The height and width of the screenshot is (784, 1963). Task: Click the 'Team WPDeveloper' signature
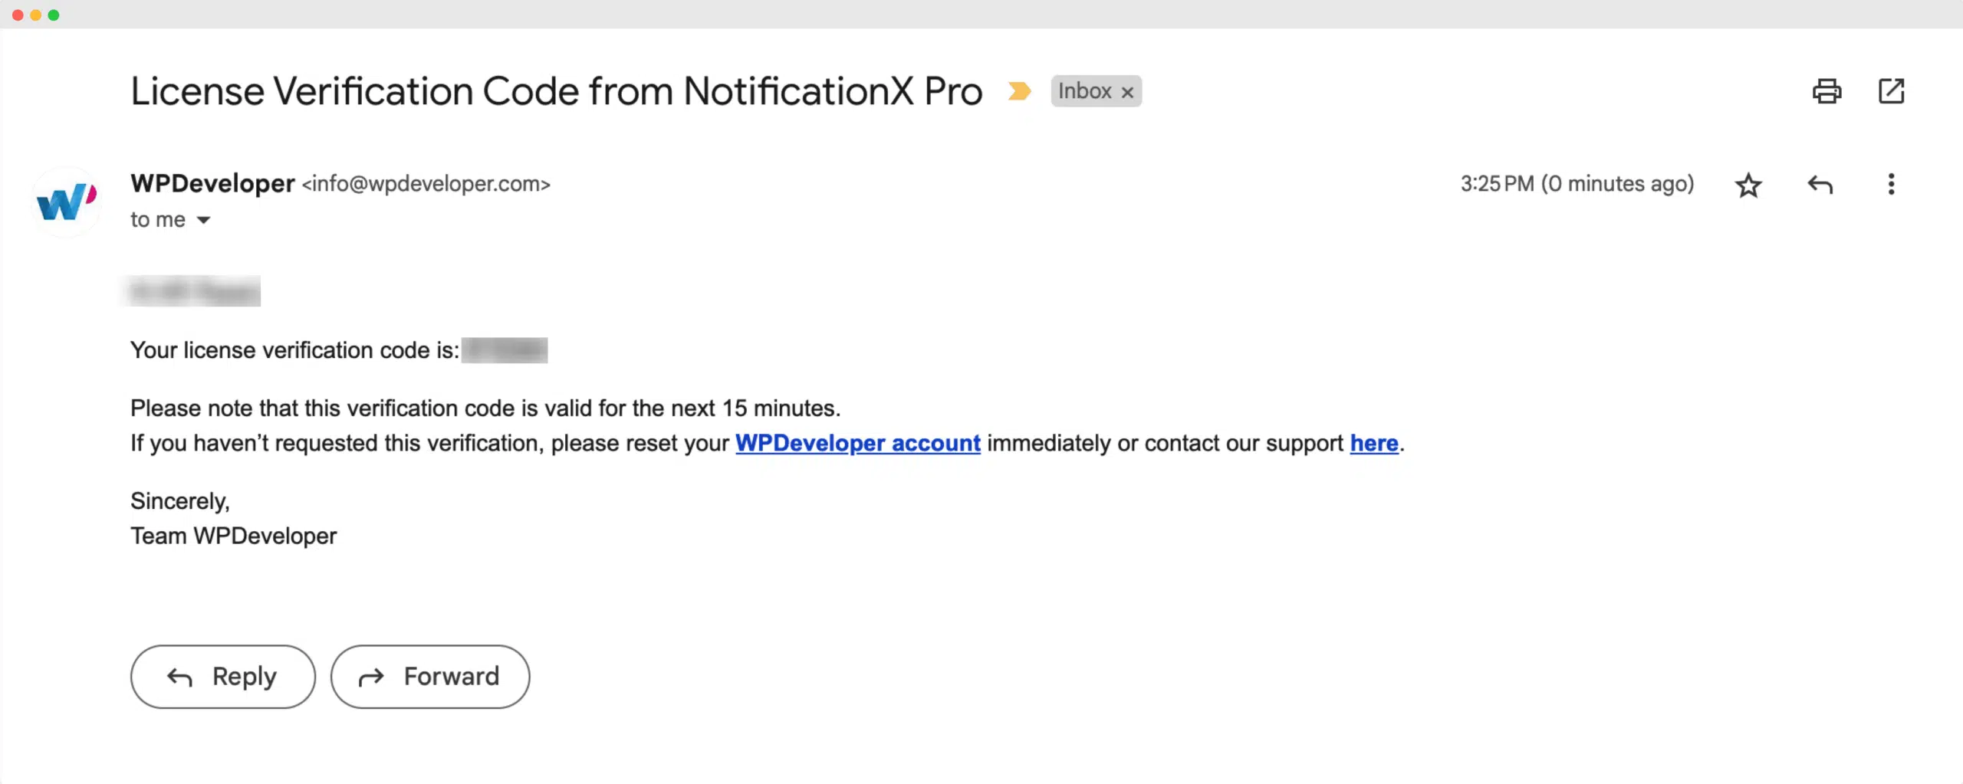234,536
